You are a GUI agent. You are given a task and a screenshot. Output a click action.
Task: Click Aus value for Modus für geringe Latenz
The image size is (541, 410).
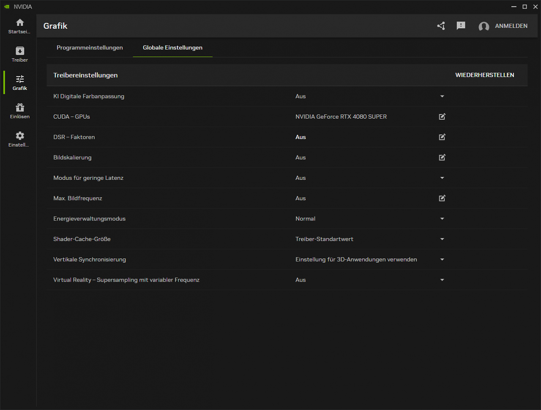click(x=301, y=178)
